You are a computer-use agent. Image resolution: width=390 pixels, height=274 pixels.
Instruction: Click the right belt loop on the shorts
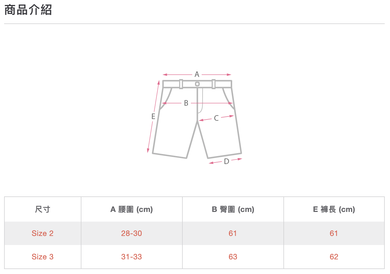pyautogui.click(x=213, y=84)
